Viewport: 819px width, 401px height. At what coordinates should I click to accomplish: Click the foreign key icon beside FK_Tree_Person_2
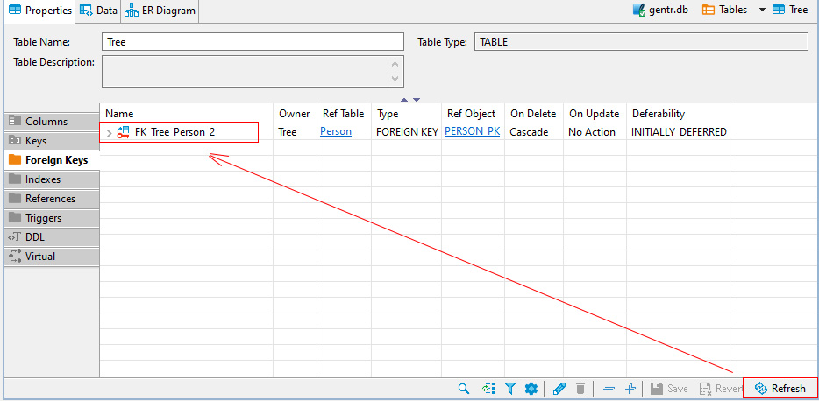click(x=123, y=132)
